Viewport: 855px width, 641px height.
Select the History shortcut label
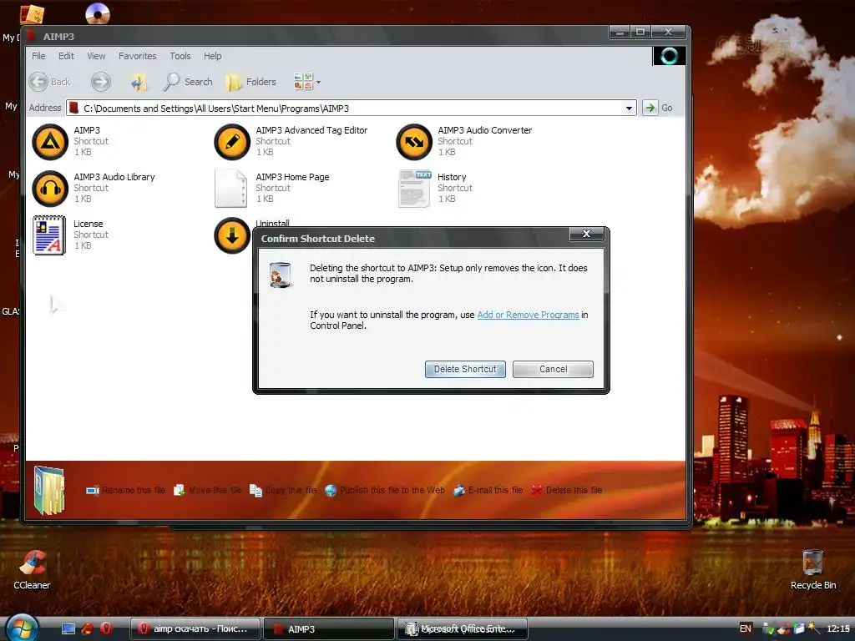(x=452, y=177)
